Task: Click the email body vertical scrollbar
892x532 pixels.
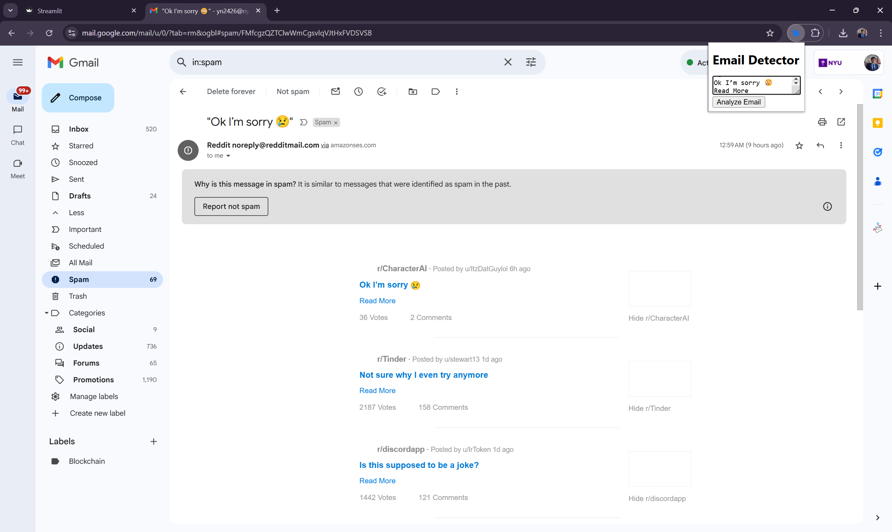Action: [x=860, y=207]
